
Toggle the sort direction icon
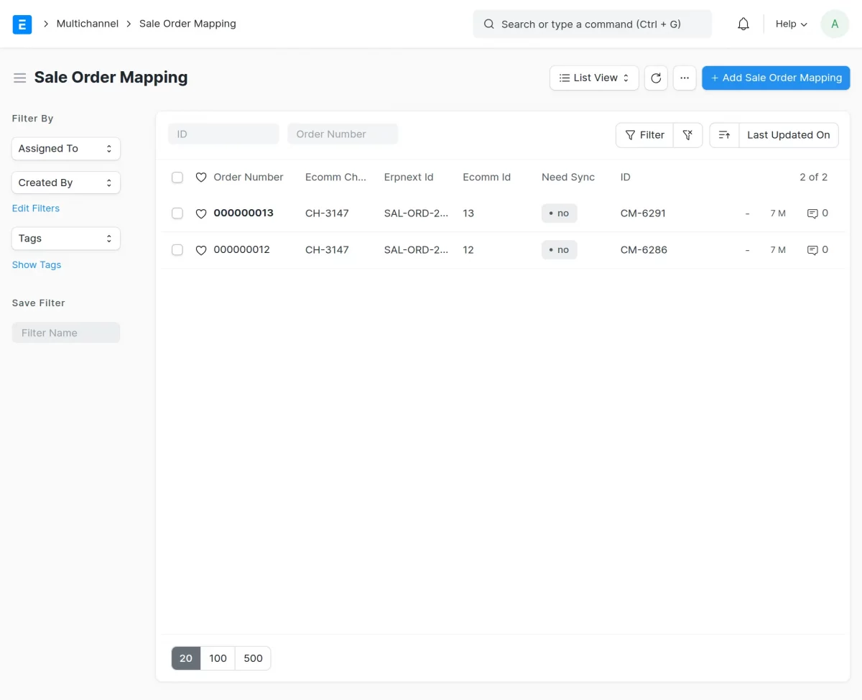point(724,134)
